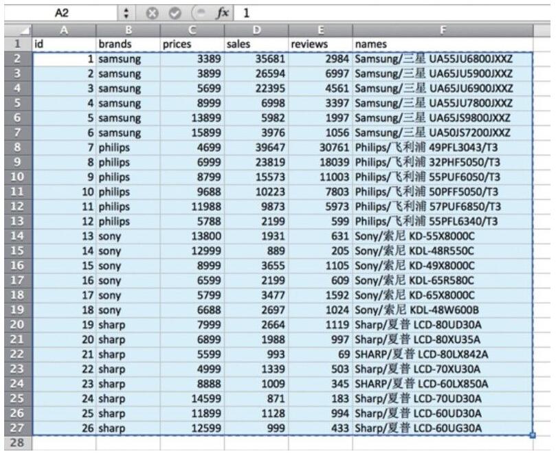Click cell Samsung/三星 UA65JU6900JXXZ
Image resolution: width=556 pixels, height=456 pixels.
[443, 88]
